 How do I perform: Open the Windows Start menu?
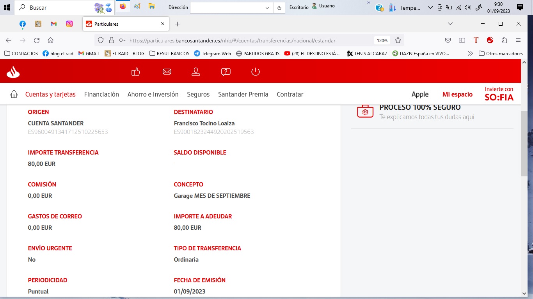pos(7,7)
